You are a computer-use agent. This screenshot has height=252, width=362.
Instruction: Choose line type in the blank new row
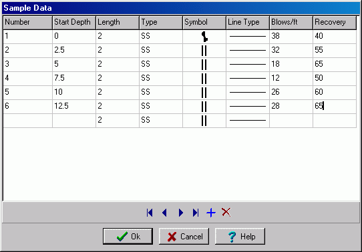click(x=248, y=121)
